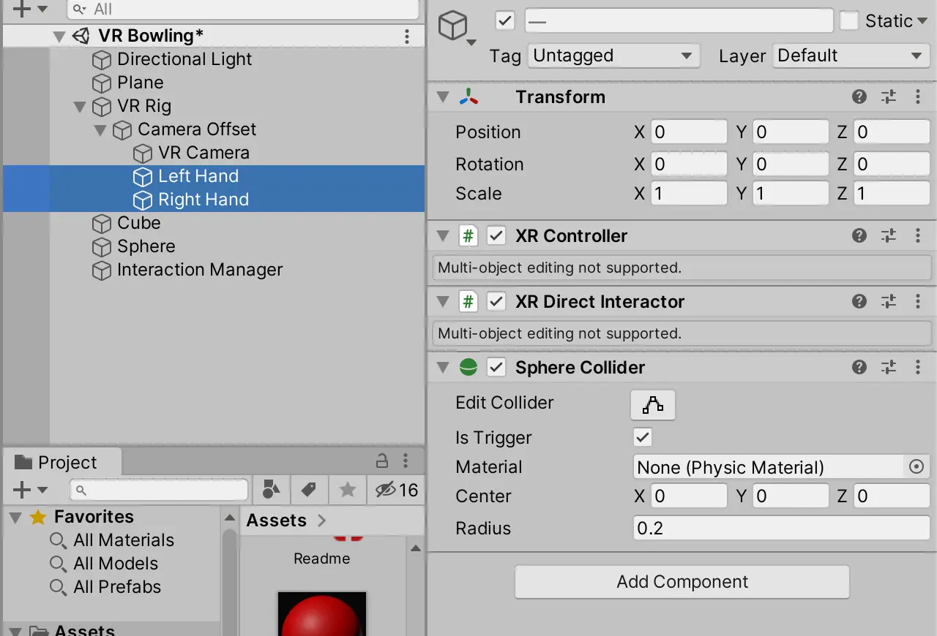Select the Cube object
This screenshot has height=636, width=937.
(x=138, y=223)
